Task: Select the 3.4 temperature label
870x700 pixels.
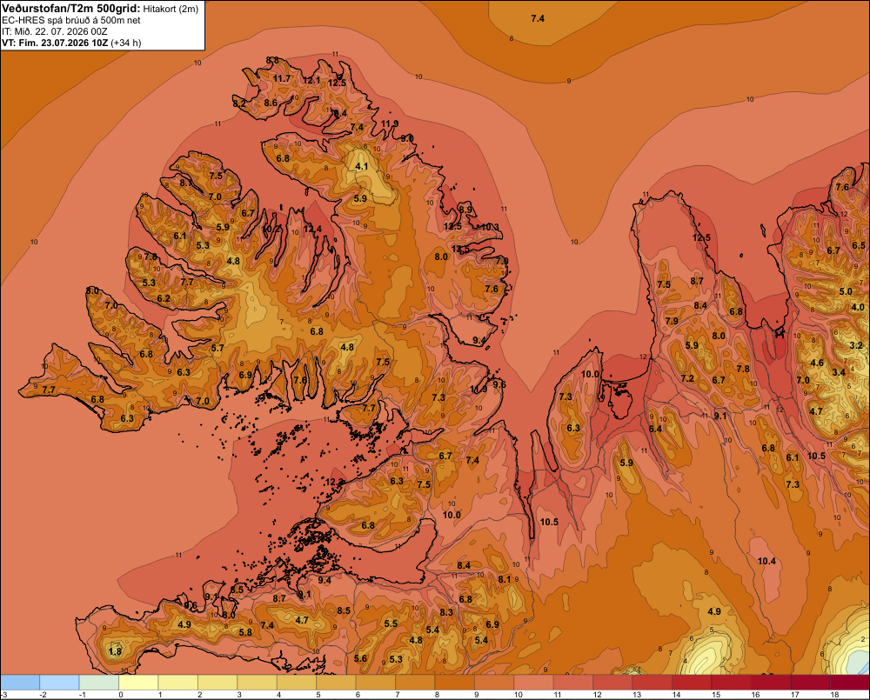Action: coord(839,372)
